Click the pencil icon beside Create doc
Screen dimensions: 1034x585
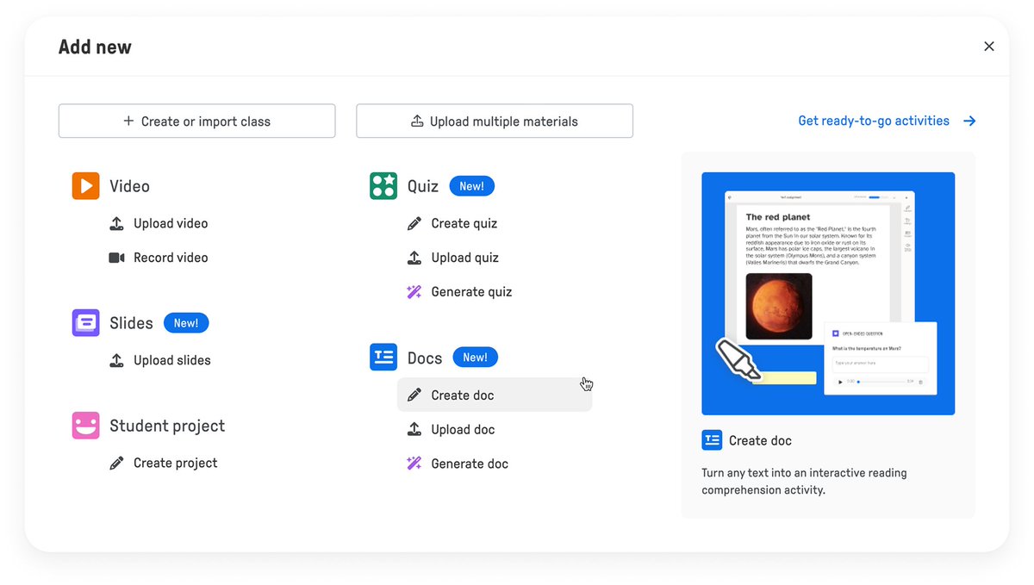(x=414, y=395)
